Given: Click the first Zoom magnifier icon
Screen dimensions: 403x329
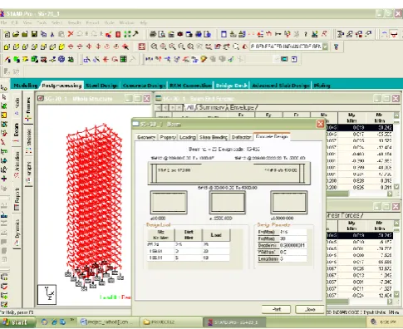Looking at the screenshot, I should coord(154,47).
